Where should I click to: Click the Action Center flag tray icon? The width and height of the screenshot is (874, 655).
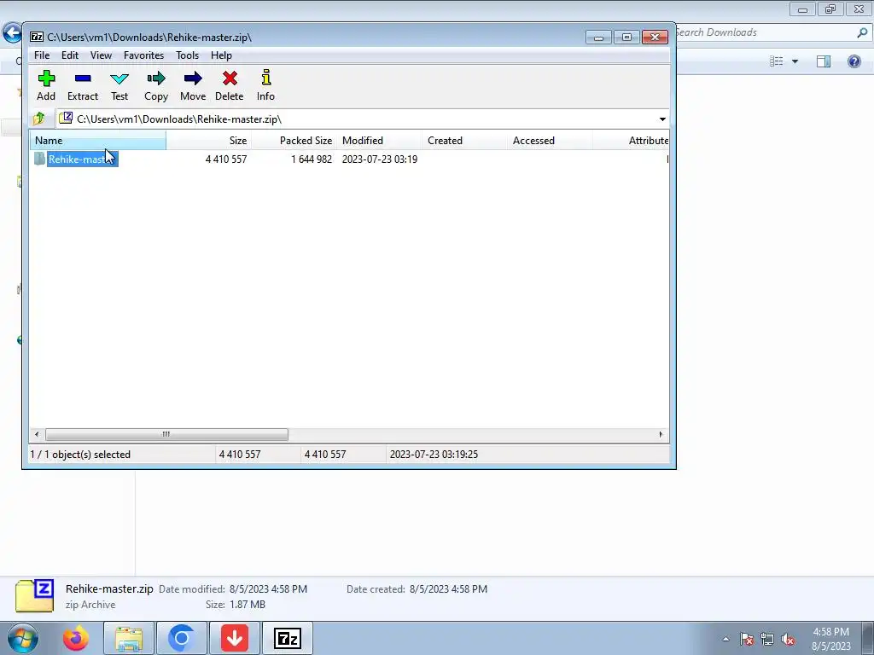[x=747, y=639]
